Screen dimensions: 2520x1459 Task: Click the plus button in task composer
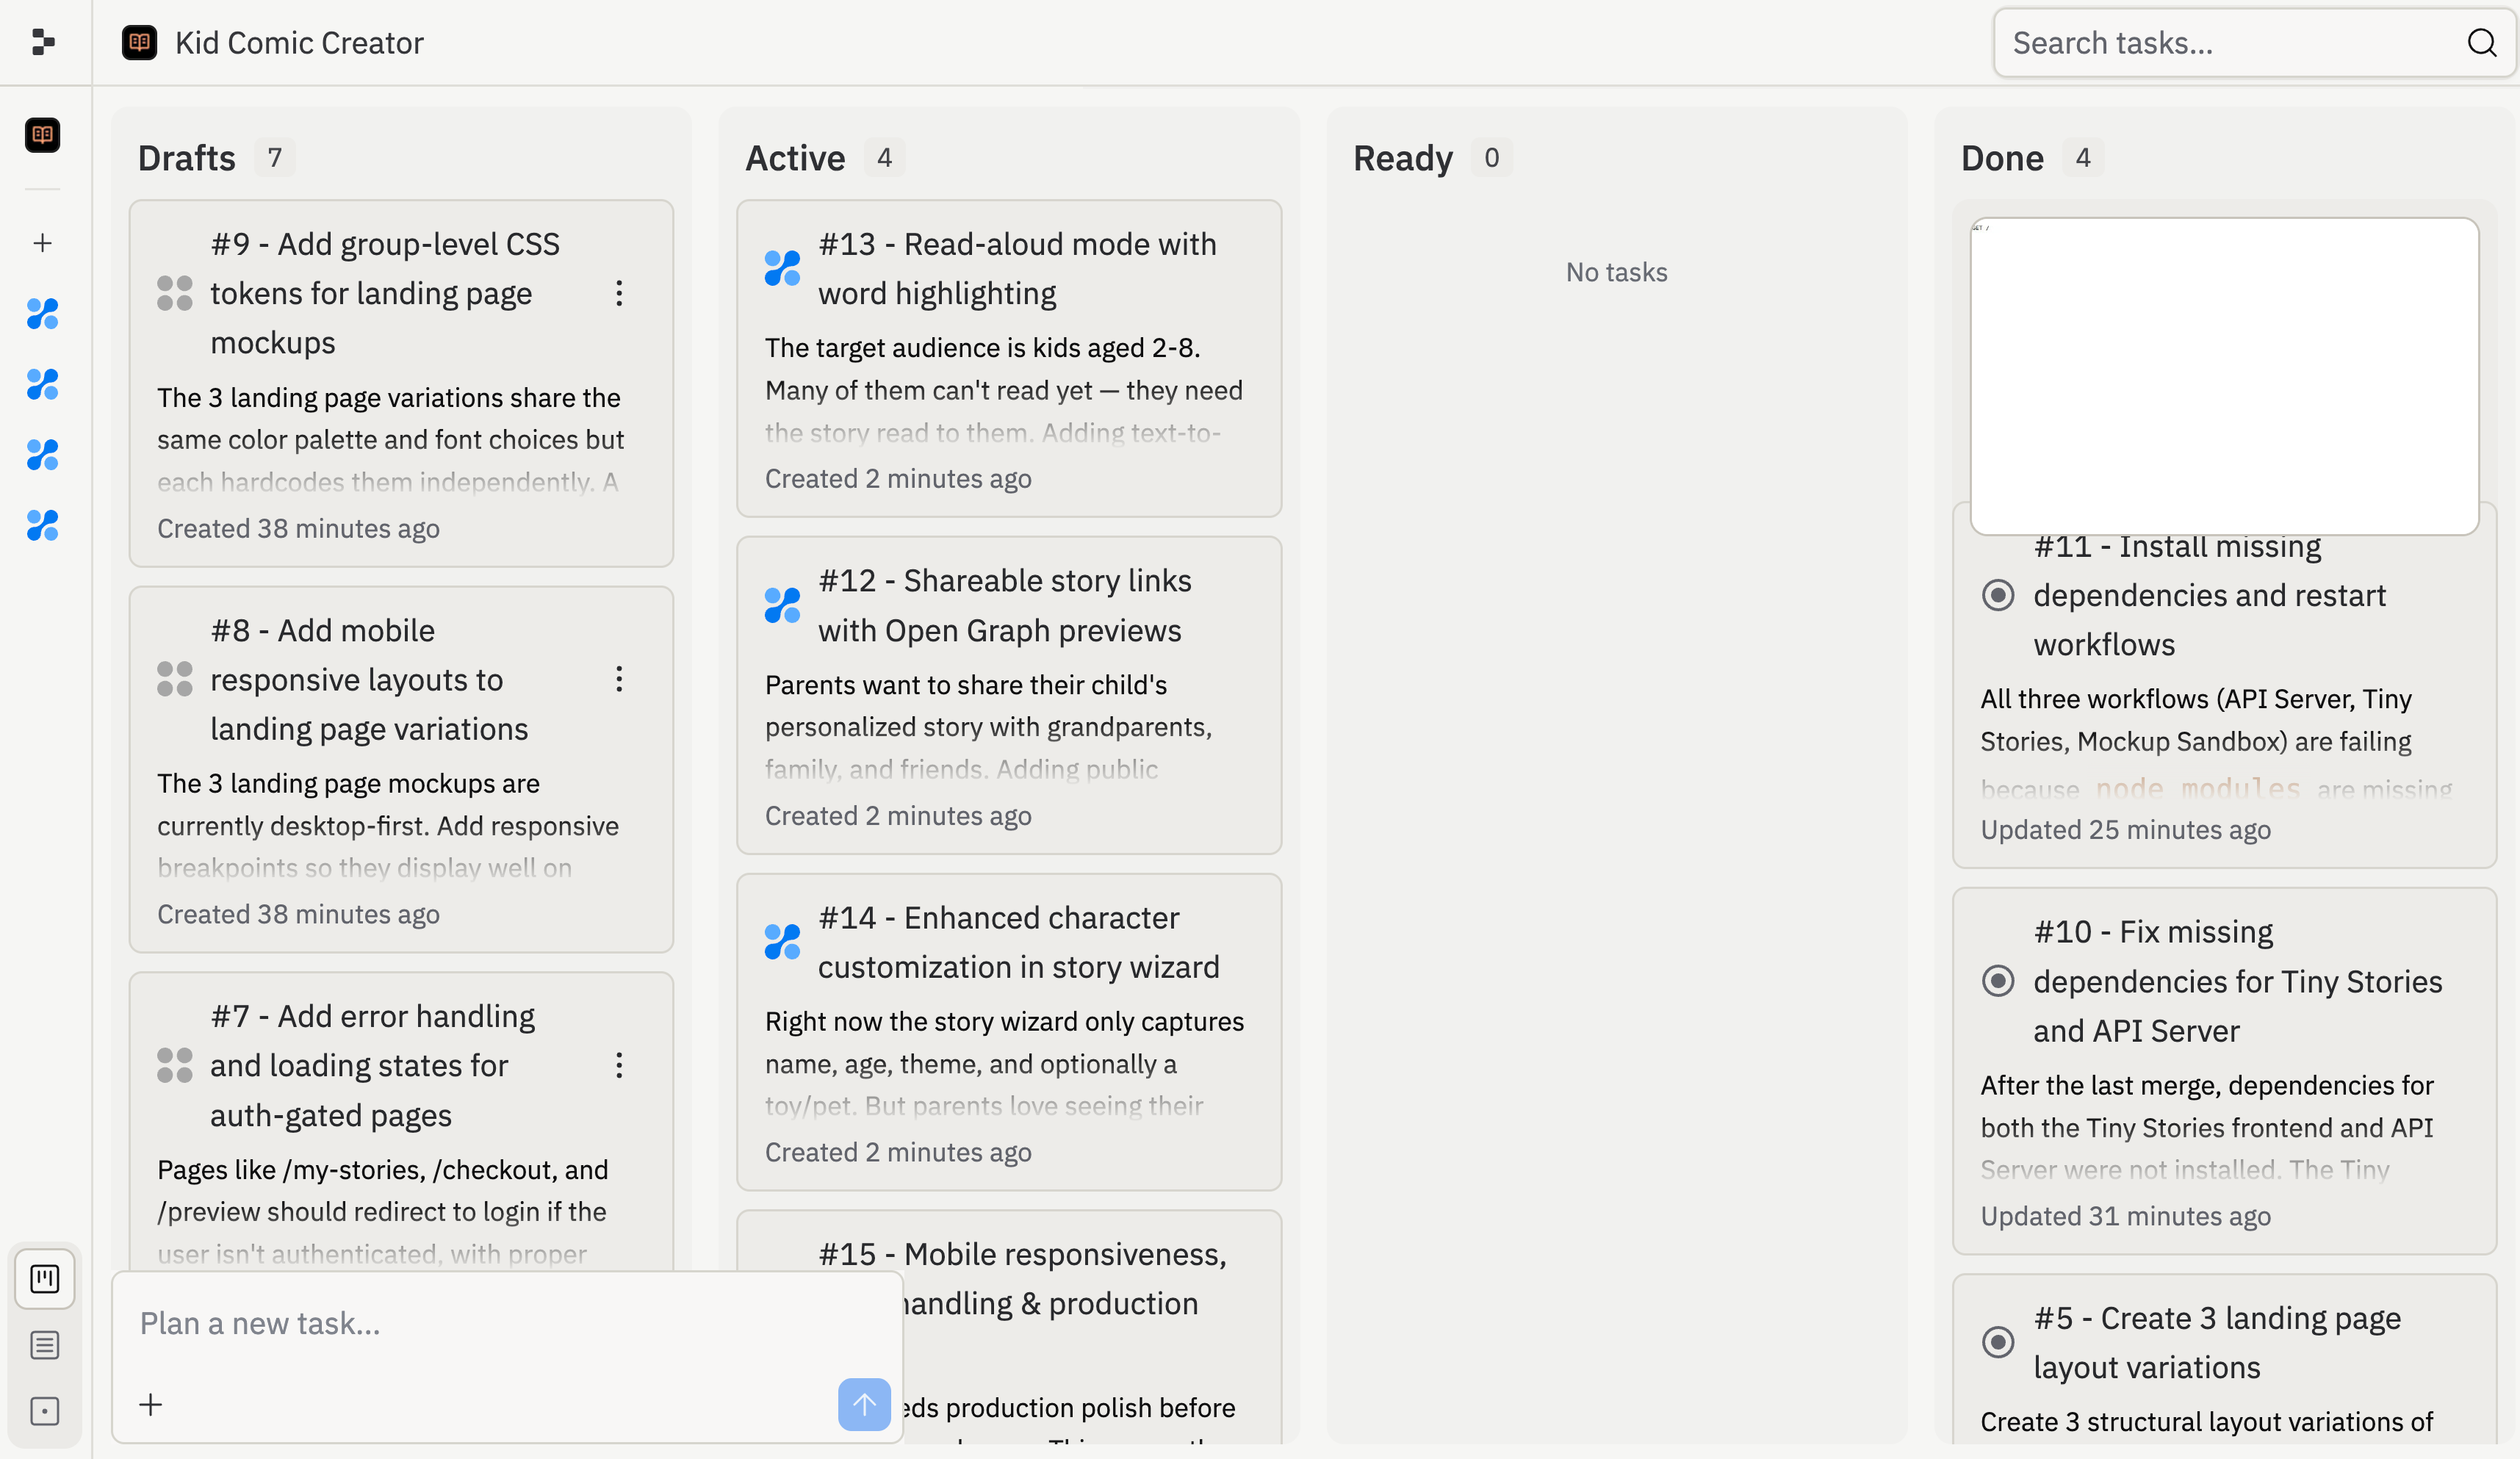tap(150, 1404)
